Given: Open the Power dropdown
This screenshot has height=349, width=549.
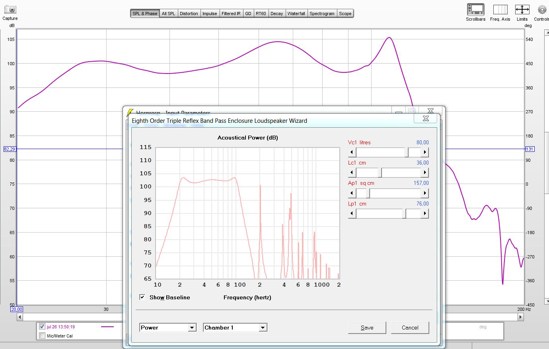Looking at the screenshot, I should point(168,328).
